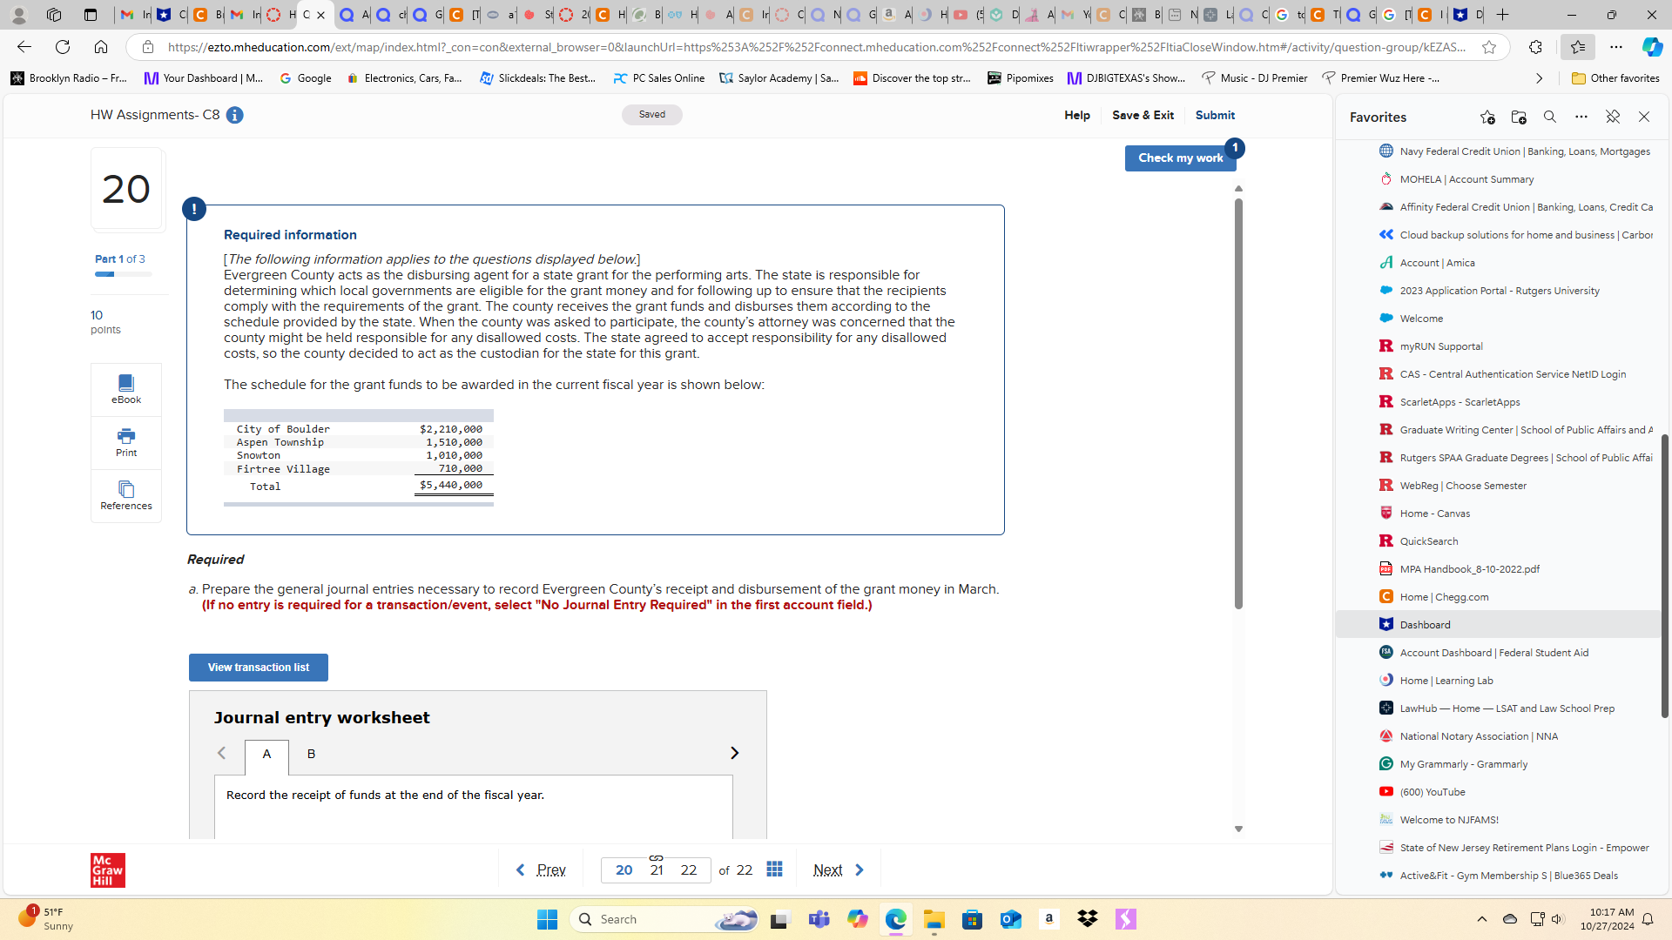
Task: Expand favorites bar overflow chevron
Action: click(1539, 78)
